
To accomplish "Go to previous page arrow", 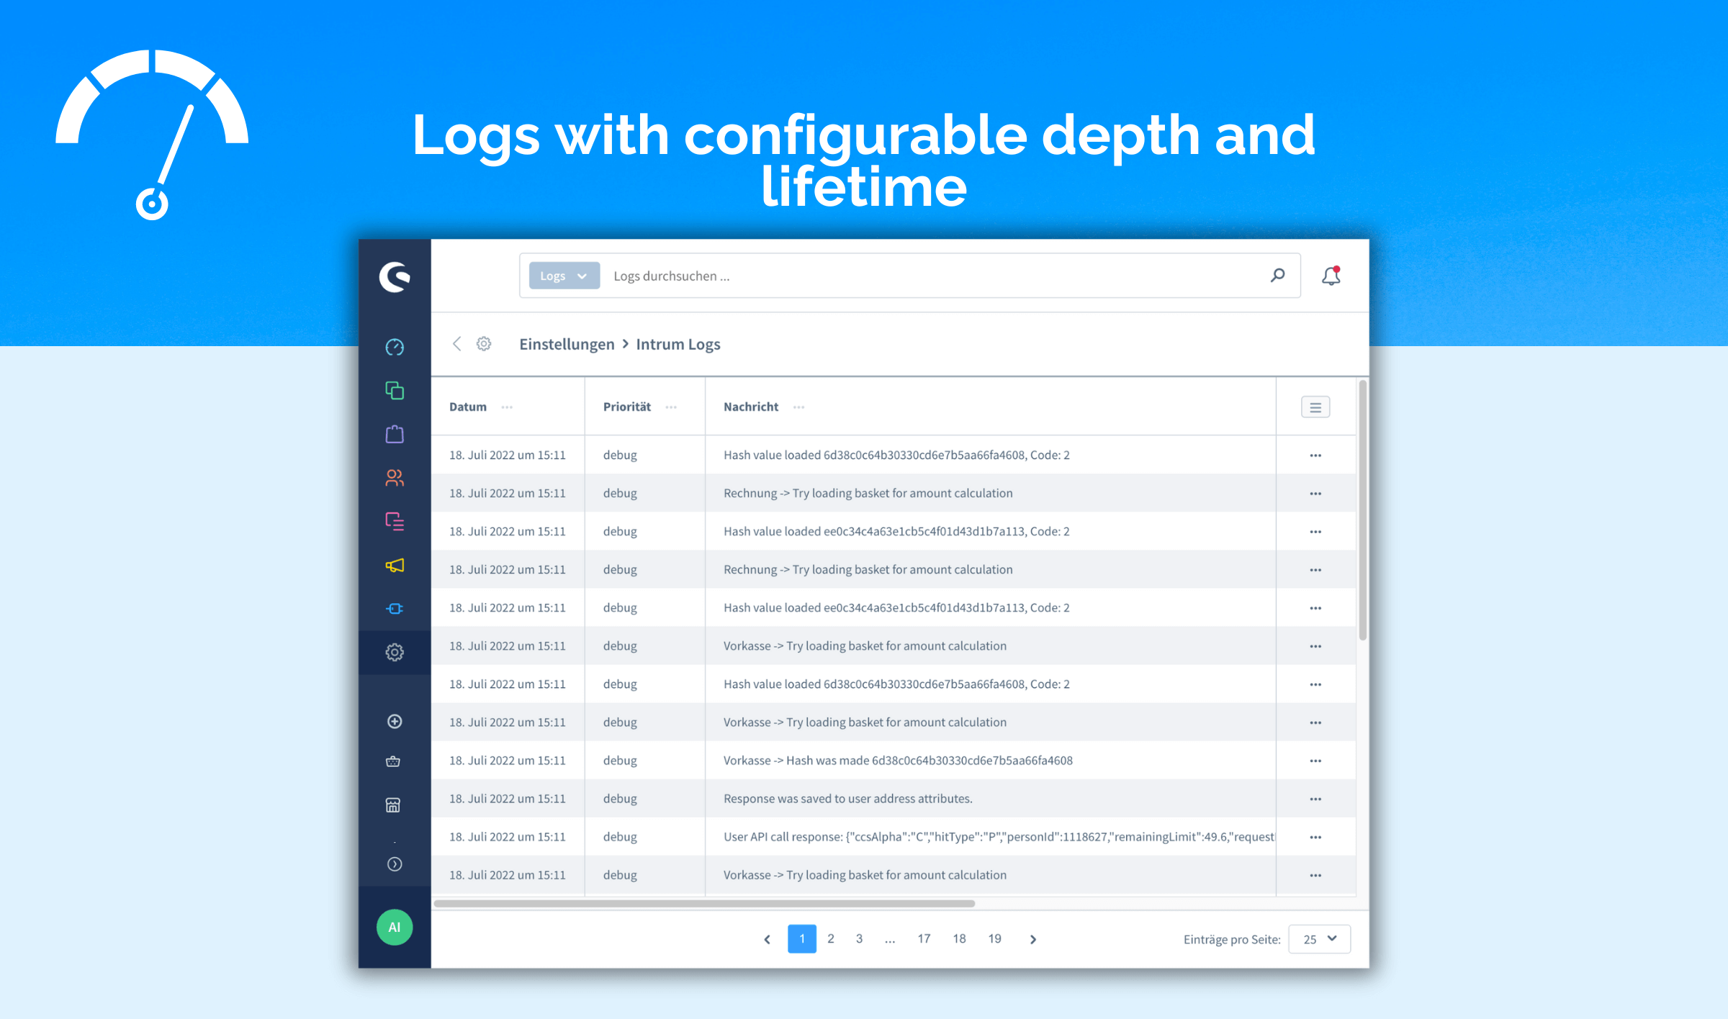I will (x=768, y=939).
